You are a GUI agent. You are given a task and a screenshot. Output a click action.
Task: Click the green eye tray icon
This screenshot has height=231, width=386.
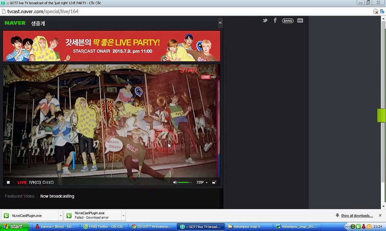pos(353,227)
